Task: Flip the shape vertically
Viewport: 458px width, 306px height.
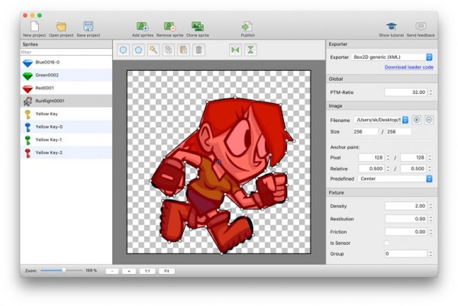Action: point(250,50)
